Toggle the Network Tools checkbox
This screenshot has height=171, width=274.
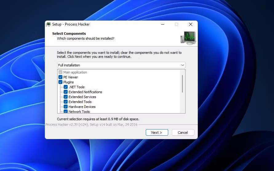point(66,111)
